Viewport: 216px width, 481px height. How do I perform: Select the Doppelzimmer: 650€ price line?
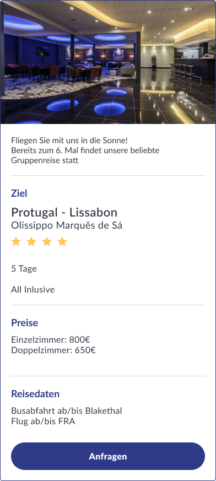pyautogui.click(x=53, y=350)
